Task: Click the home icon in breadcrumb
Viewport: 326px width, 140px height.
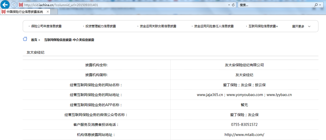Action: pyautogui.click(x=25, y=39)
